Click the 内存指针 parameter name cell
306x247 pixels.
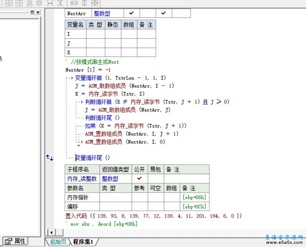82,197
